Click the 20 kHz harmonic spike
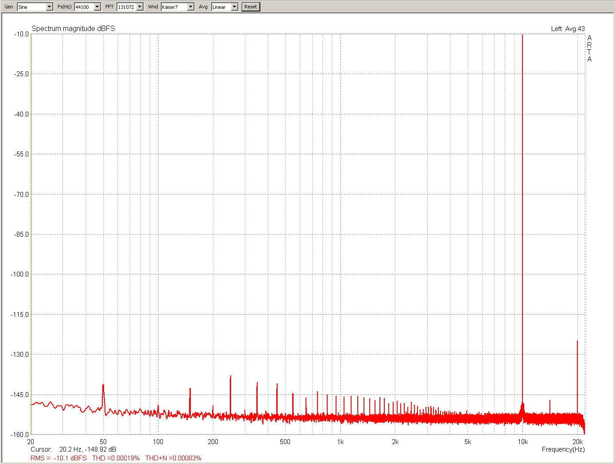The height and width of the screenshot is (464, 615). [x=577, y=377]
